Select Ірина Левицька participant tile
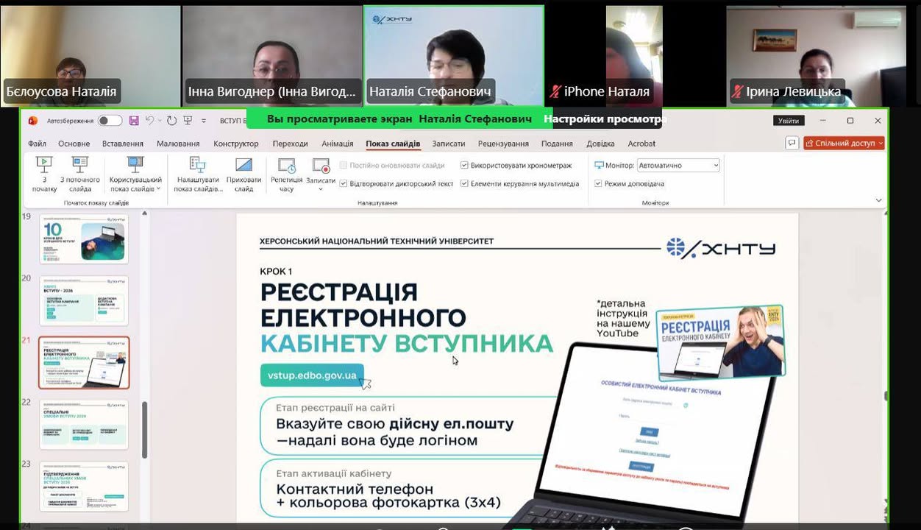Viewport: 921px width, 530px height. [x=817, y=57]
